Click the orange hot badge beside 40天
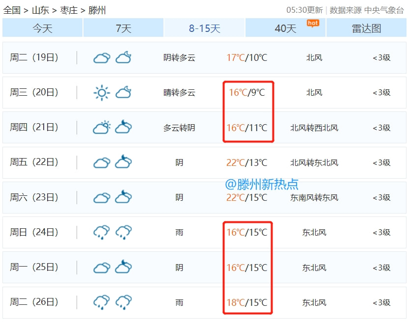The image size is (408, 324). [x=313, y=23]
